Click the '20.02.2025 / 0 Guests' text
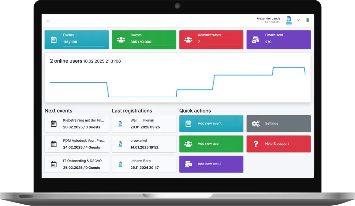Image resolution: width=355 pixels, height=206 pixels. coord(81,127)
